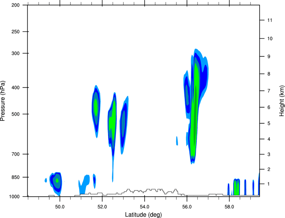This screenshot has width=285, height=218.
Task: Click the 'Pressure (hPa)' axis title
Action: pos(3,101)
